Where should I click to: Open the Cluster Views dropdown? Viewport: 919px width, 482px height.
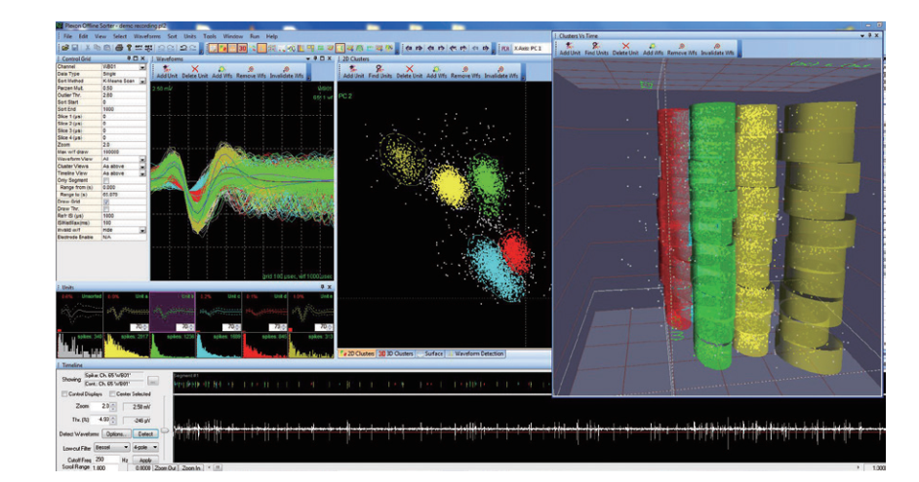pos(142,167)
